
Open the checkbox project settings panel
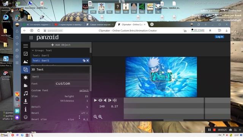coord(25,54)
